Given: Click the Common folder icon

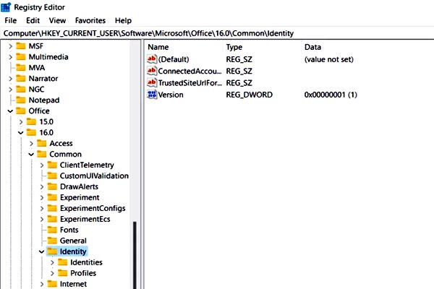Looking at the screenshot, I should [42, 154].
